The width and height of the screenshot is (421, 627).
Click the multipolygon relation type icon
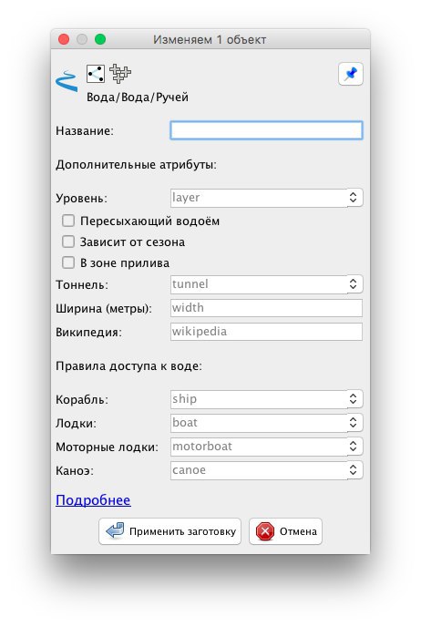tap(120, 74)
